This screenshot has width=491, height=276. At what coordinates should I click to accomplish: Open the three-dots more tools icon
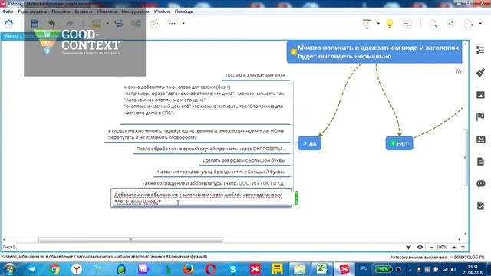[172, 24]
